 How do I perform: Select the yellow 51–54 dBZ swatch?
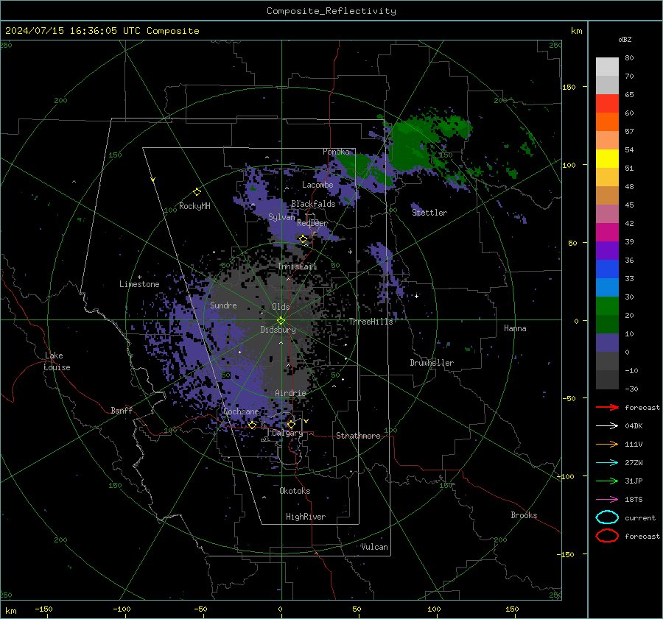tap(607, 159)
